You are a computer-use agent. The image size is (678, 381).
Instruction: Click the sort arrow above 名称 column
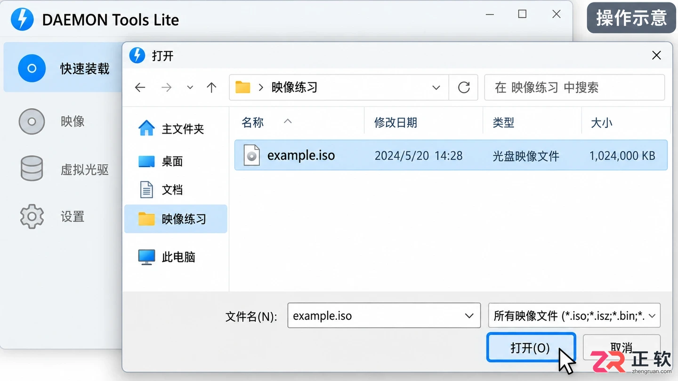[288, 121]
